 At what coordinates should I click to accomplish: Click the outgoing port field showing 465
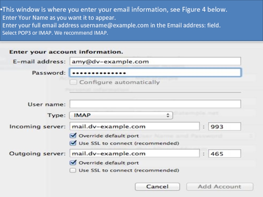tap(225, 153)
